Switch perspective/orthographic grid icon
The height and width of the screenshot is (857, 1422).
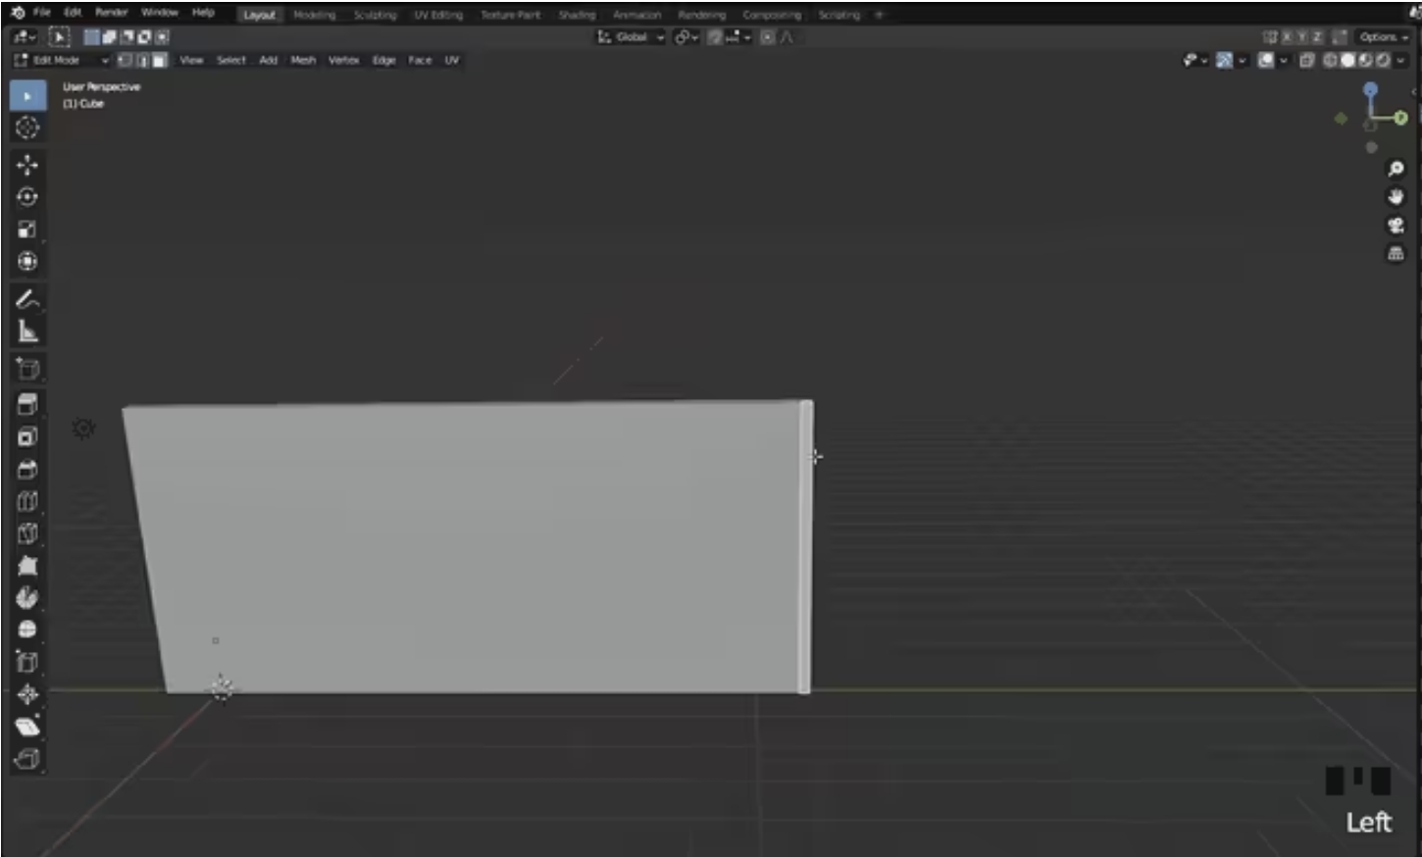tap(1396, 254)
